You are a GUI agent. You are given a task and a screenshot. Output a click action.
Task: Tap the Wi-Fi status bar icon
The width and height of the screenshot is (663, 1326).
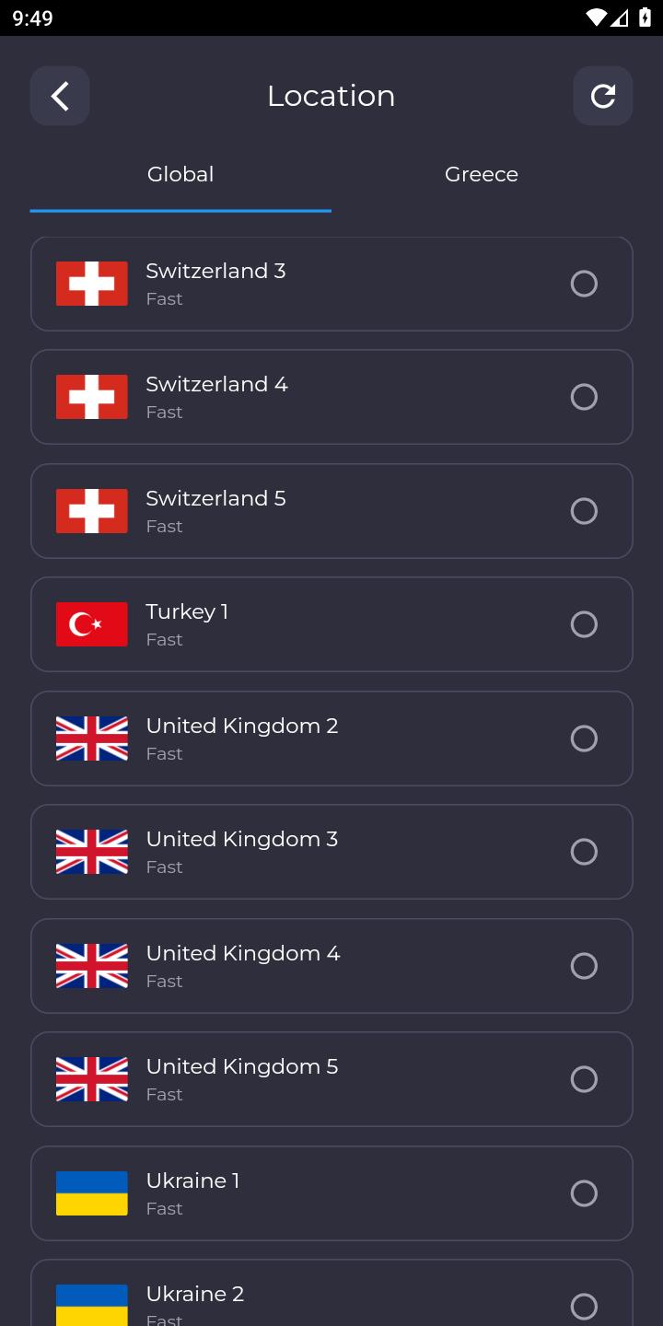[x=597, y=17]
